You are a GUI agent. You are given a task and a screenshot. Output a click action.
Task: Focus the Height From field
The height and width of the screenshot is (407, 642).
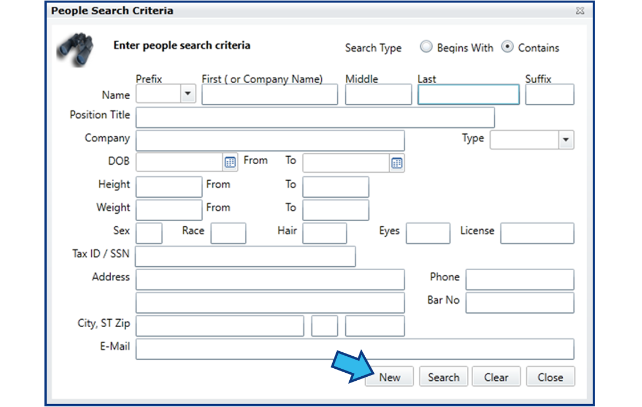tap(169, 187)
